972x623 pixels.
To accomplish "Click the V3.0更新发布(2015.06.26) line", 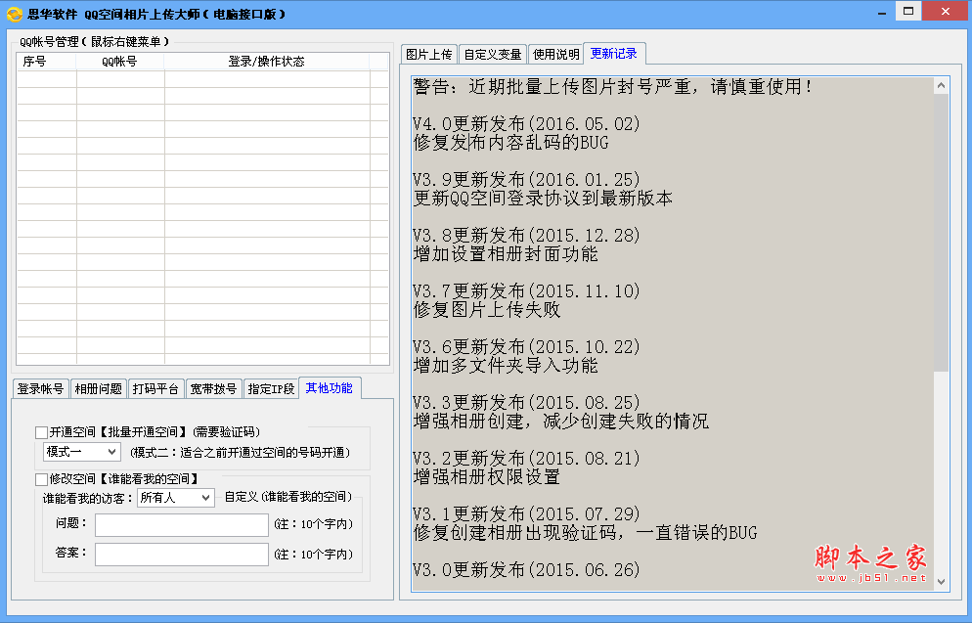I will tap(526, 570).
